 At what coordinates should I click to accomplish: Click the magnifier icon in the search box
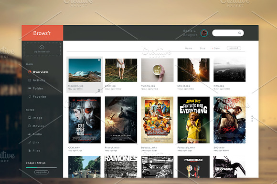tap(239, 33)
